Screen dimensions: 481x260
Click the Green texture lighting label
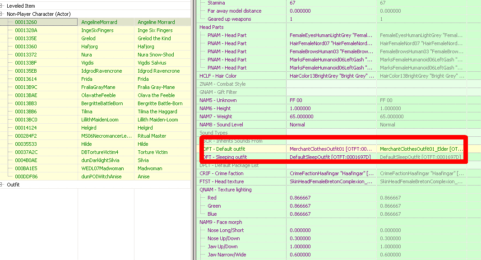tap(214, 206)
